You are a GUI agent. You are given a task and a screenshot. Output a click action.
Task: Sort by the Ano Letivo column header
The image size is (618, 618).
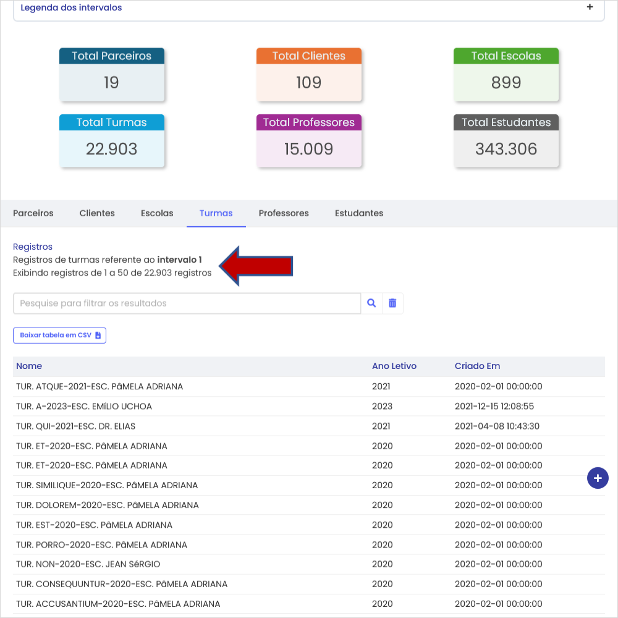(394, 366)
